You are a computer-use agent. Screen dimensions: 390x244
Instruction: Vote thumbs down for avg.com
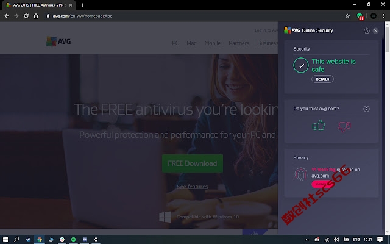(x=344, y=126)
